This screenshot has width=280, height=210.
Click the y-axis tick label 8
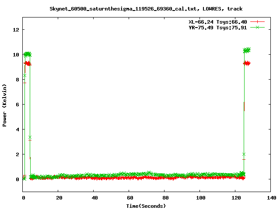coord(17,80)
